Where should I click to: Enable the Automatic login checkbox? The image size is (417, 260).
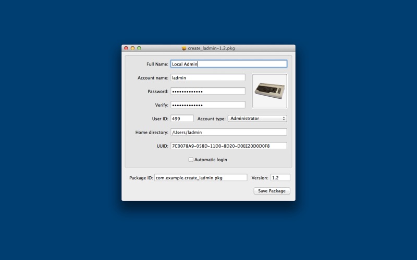[191, 160]
